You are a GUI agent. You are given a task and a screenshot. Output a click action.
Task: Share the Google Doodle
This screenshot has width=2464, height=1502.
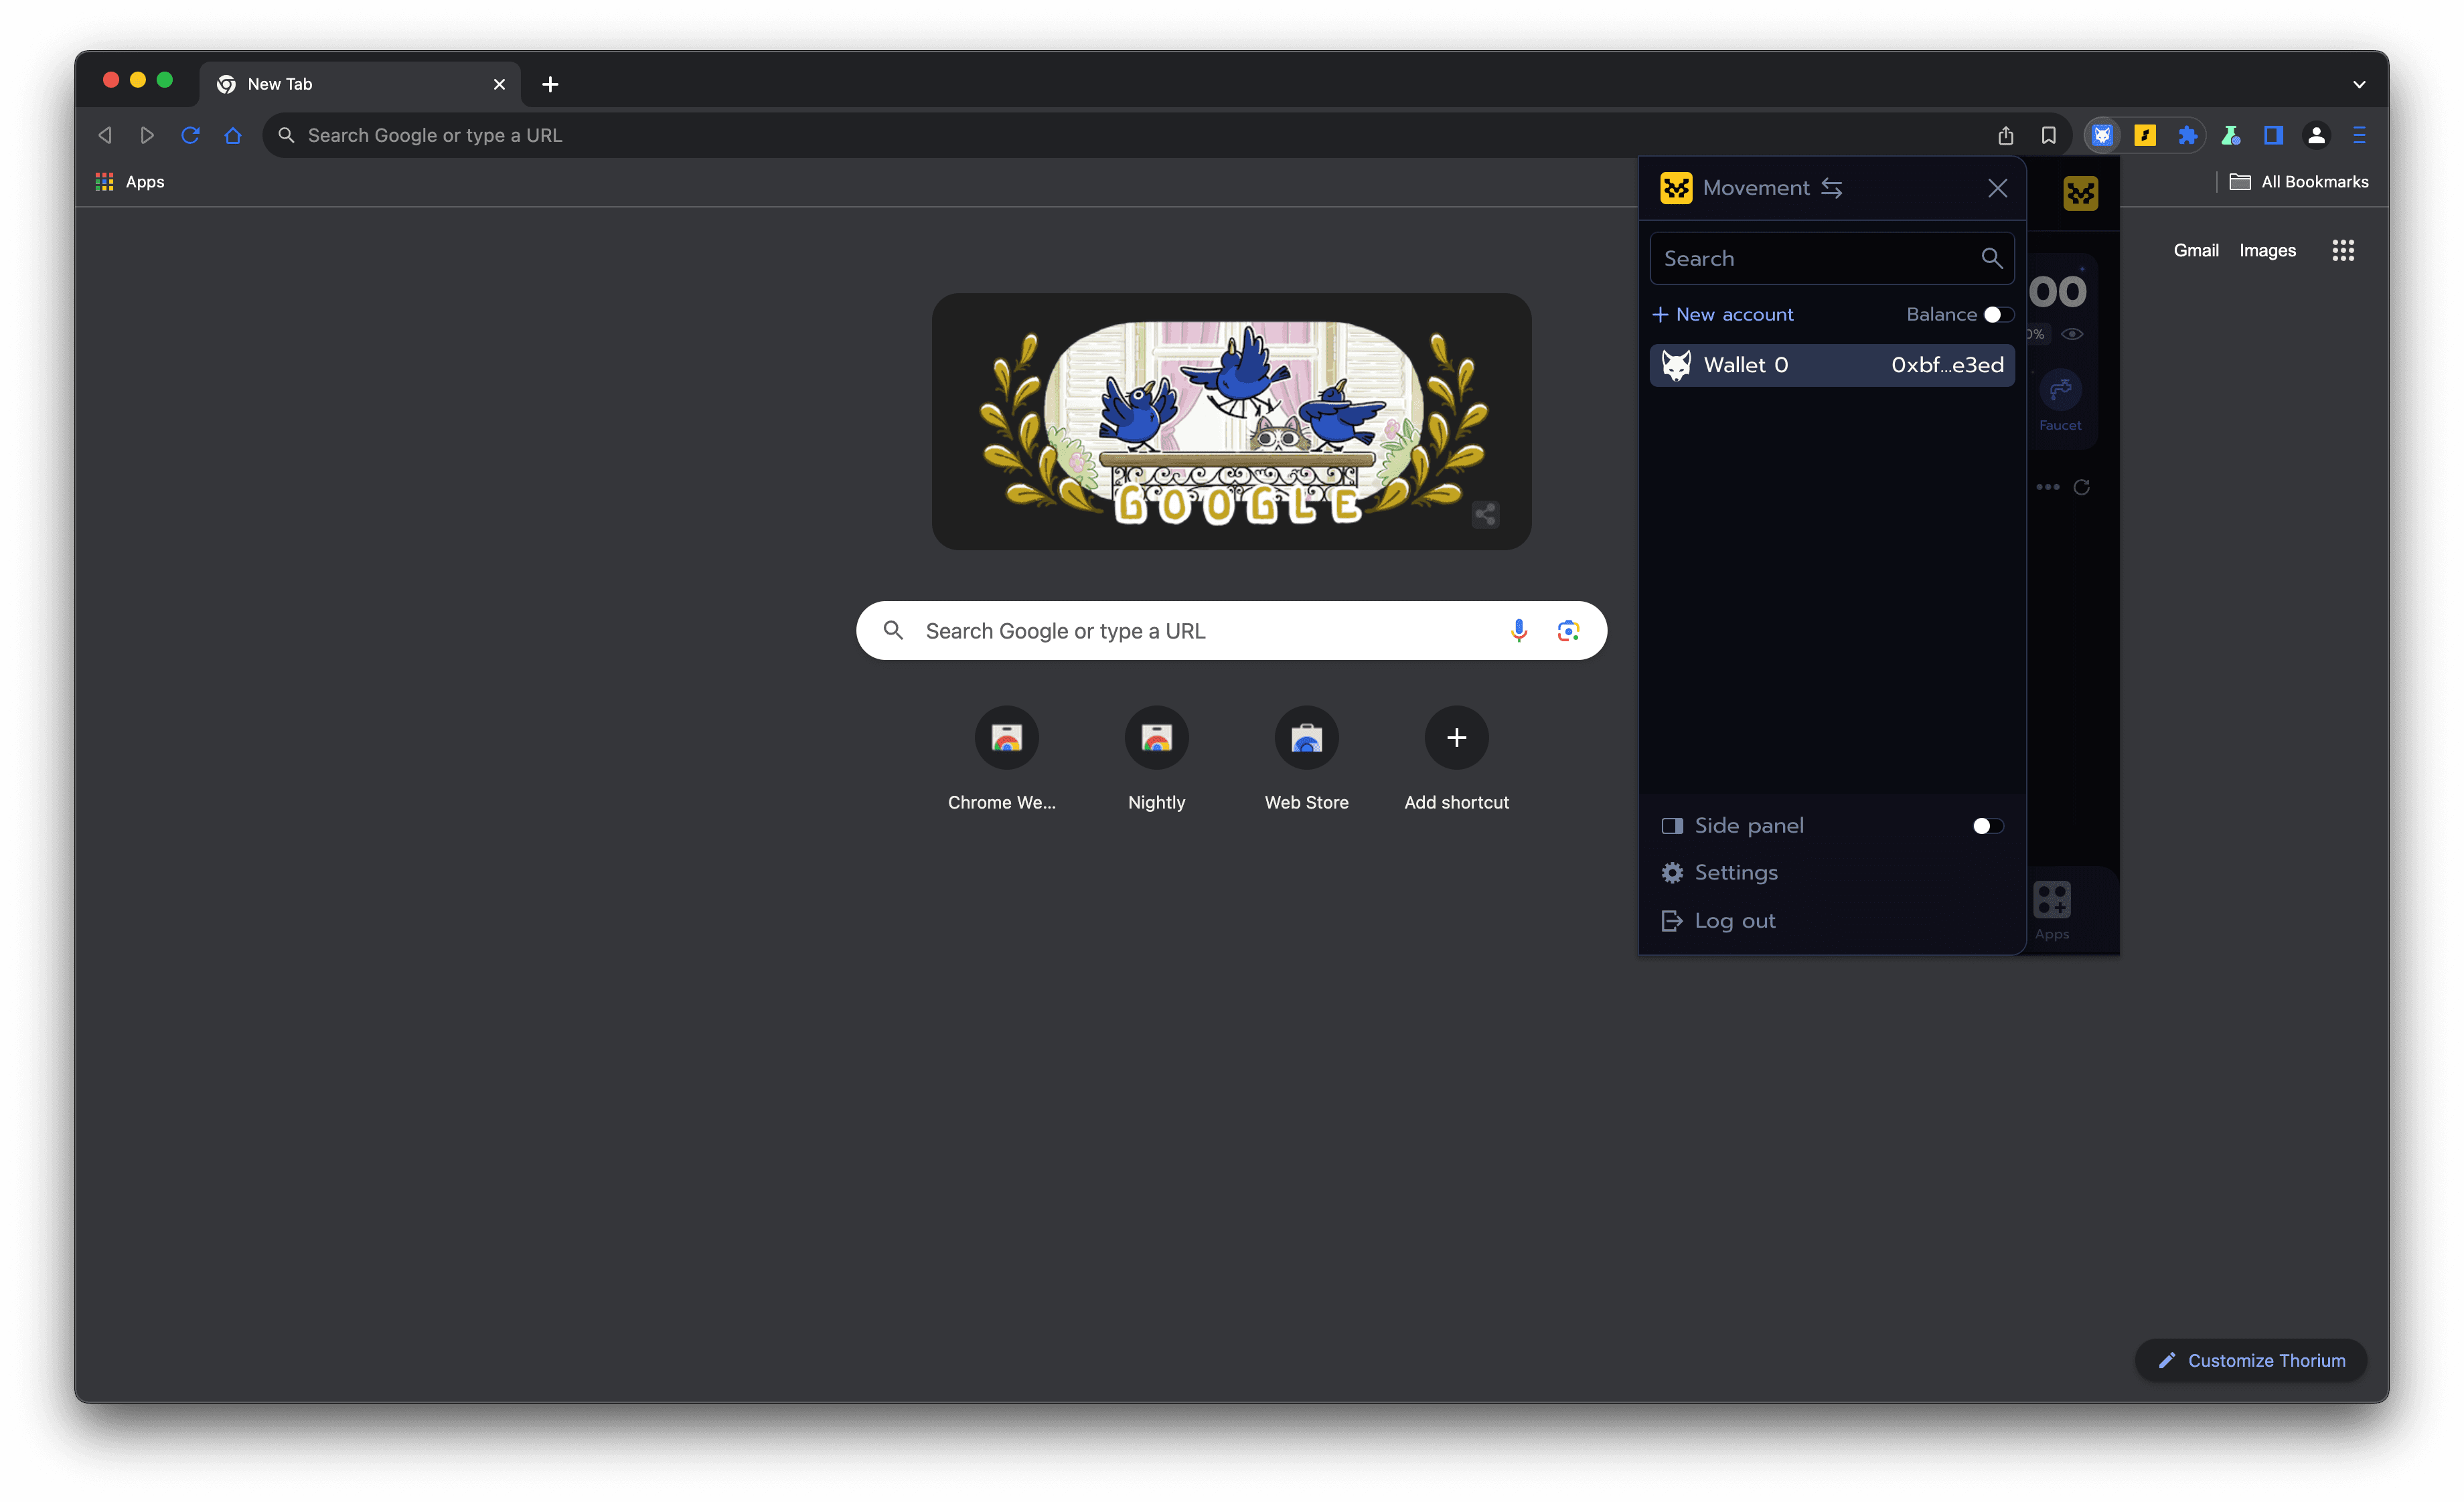click(x=1485, y=515)
